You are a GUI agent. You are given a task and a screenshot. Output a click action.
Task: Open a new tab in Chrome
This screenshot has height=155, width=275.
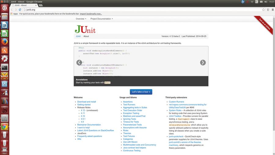(x=41, y=5)
